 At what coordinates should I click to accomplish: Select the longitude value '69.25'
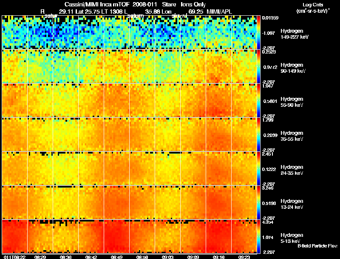[195, 12]
